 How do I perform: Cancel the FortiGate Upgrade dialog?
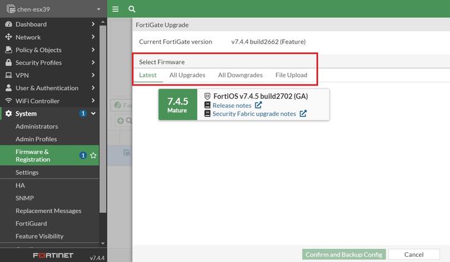(x=414, y=255)
